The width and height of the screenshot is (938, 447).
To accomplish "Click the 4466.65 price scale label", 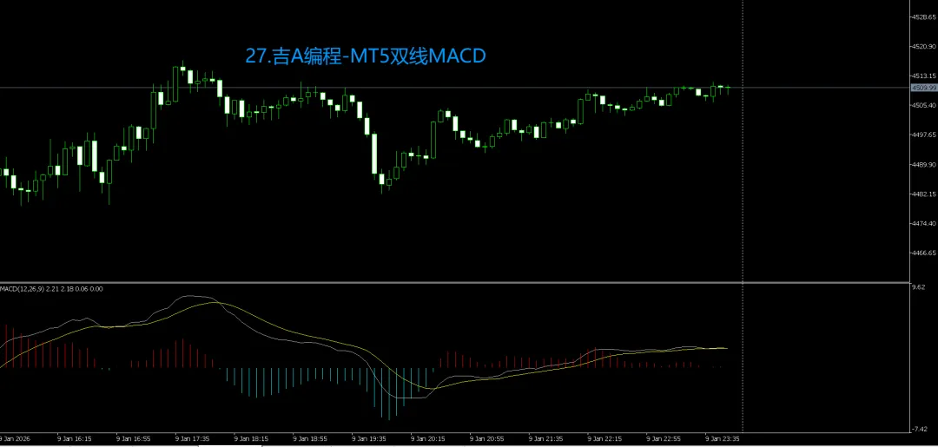I will click(x=924, y=253).
